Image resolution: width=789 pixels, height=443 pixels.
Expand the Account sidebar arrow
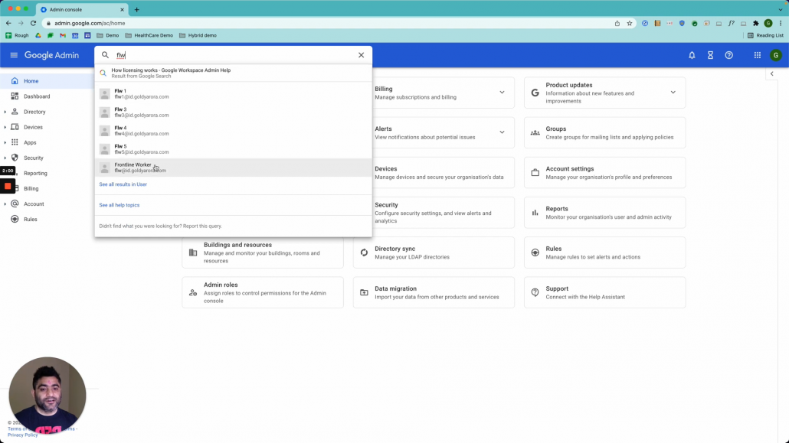coord(5,204)
